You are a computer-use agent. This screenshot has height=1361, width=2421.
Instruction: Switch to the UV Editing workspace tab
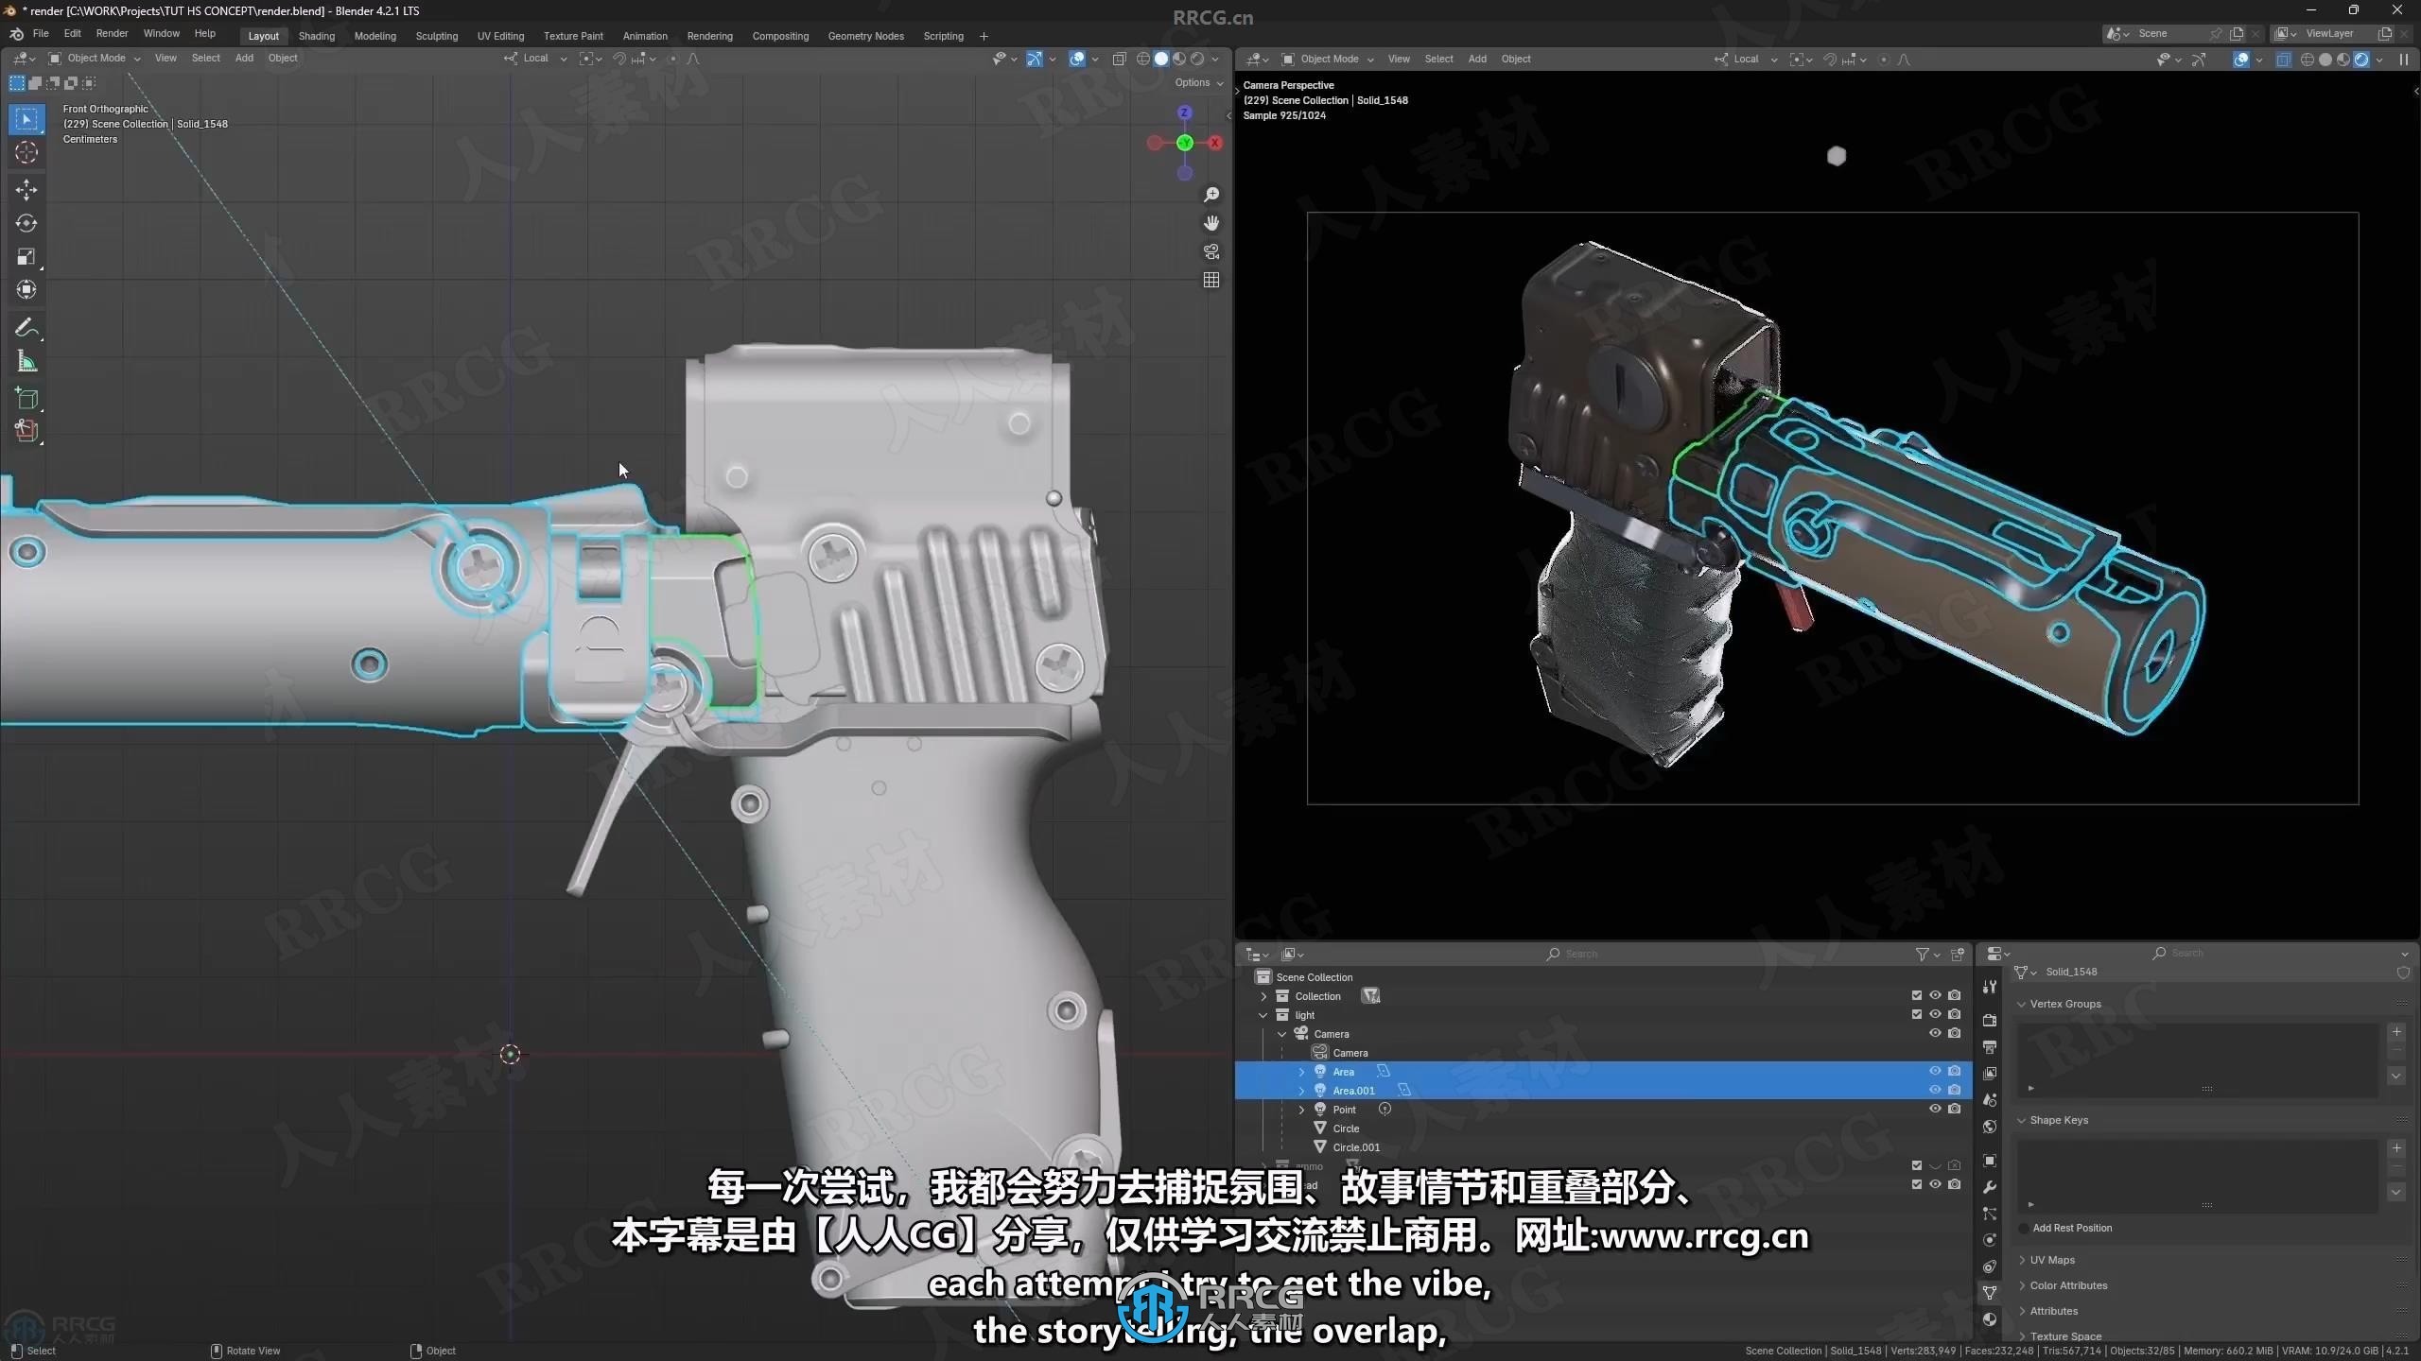(500, 36)
